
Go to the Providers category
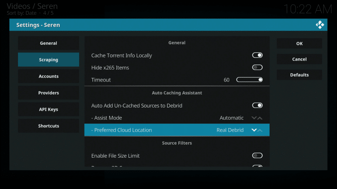49,93
